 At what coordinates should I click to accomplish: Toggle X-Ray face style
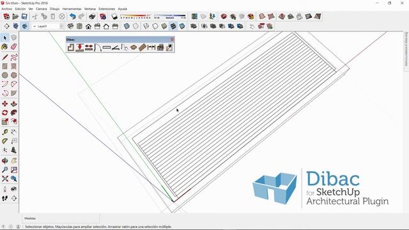[127, 26]
